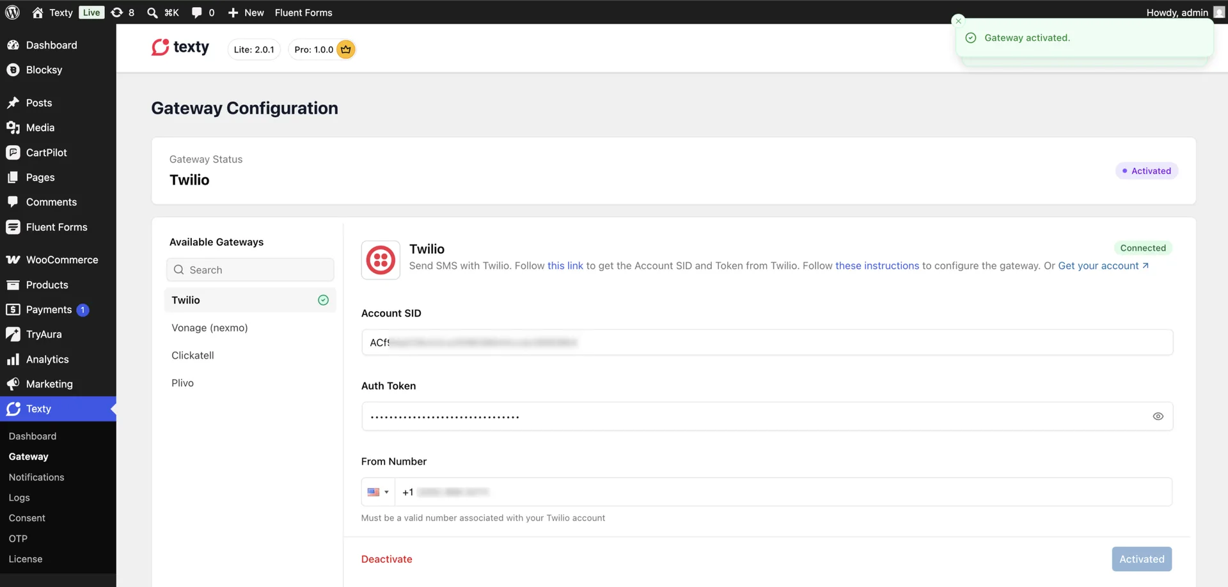The width and height of the screenshot is (1228, 587).
Task: Open the comments bubble icon in admin bar
Action: [197, 12]
